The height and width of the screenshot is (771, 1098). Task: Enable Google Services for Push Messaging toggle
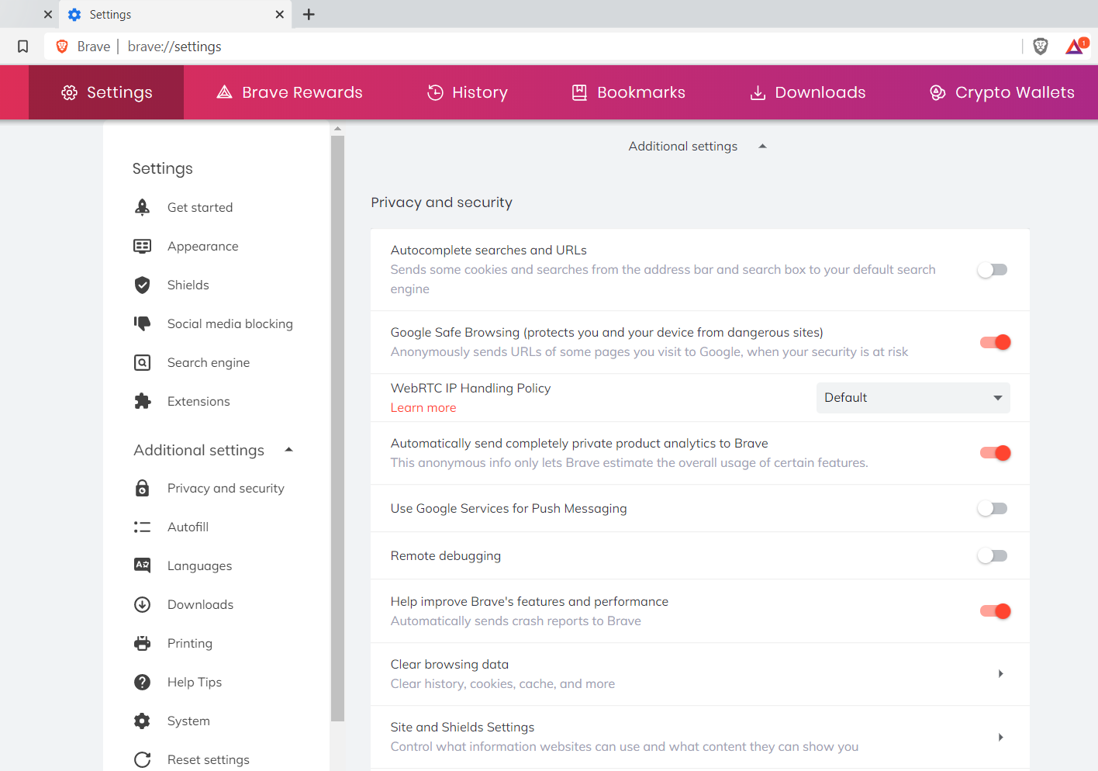click(993, 509)
